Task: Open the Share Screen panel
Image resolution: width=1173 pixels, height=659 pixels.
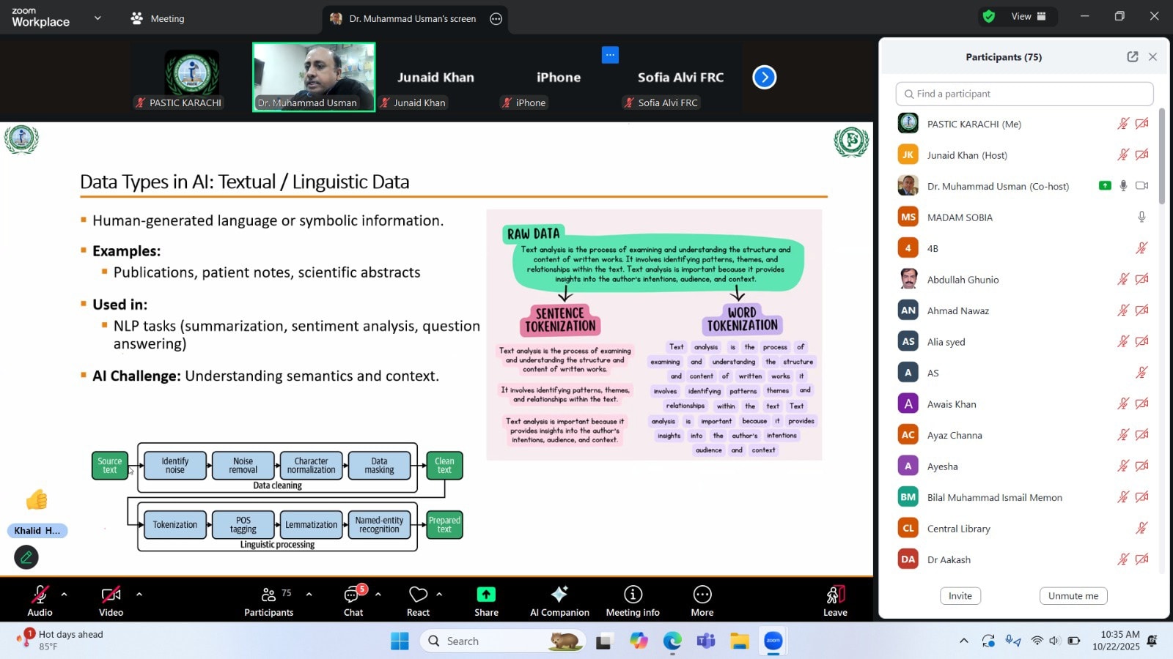Action: click(485, 600)
